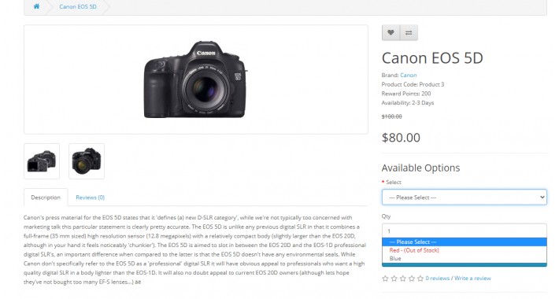Viewport: 559px width, 299px height.
Task: Click the fourth rating star
Action: click(x=412, y=279)
